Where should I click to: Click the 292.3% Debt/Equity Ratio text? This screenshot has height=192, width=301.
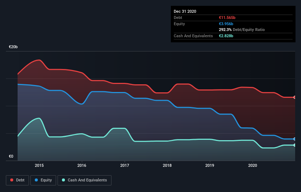[242, 30]
